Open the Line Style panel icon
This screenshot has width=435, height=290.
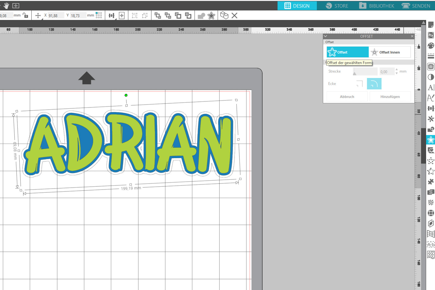pyautogui.click(x=431, y=56)
